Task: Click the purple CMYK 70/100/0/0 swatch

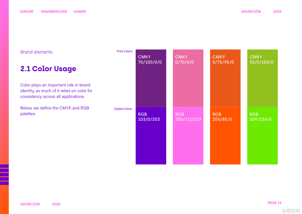Action: [151, 78]
